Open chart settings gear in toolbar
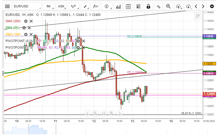 coord(212,6)
